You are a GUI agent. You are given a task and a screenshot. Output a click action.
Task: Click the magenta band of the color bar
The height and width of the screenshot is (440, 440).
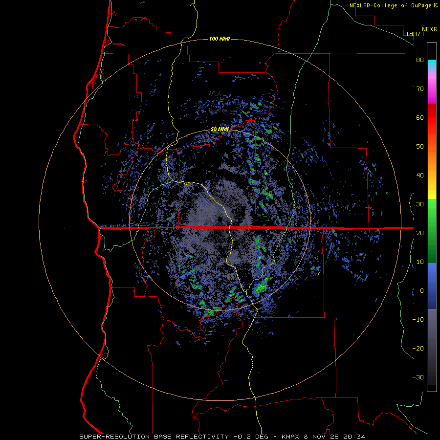point(432,88)
